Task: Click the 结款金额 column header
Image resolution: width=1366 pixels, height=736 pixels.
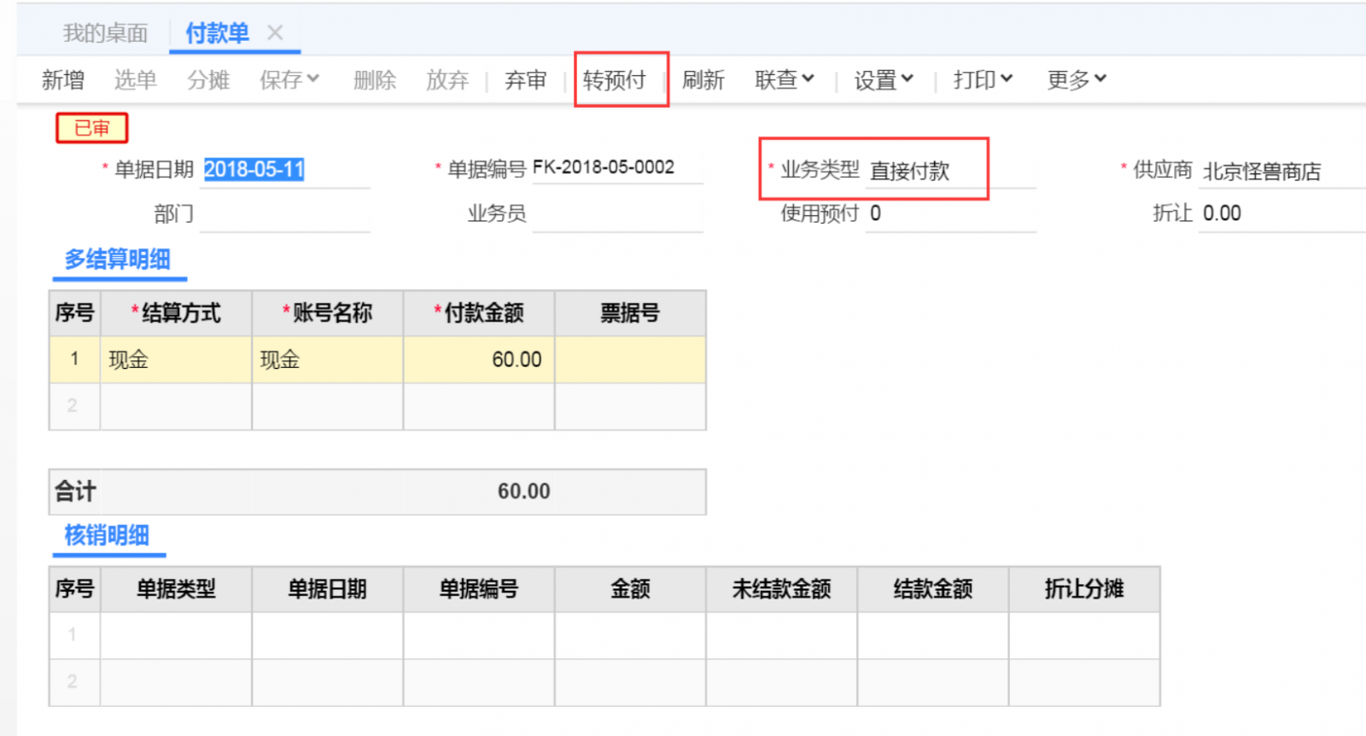Action: click(933, 589)
